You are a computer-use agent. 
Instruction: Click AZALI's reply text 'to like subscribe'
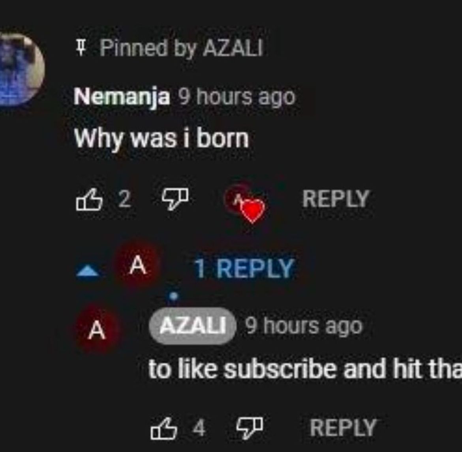click(x=304, y=369)
